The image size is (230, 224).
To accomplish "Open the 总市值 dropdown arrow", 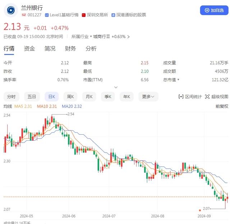I will (178, 80).
